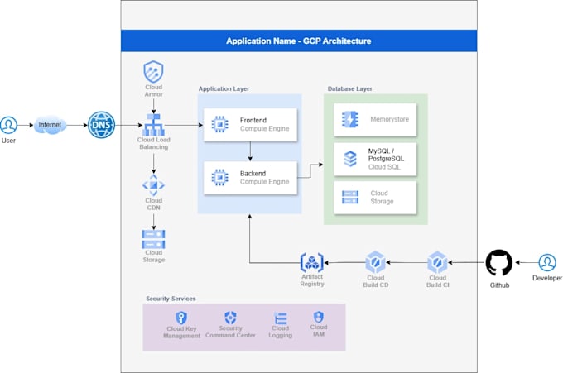
Task: Select the Application Name - GCP Architecture title banner
Action: coord(299,41)
